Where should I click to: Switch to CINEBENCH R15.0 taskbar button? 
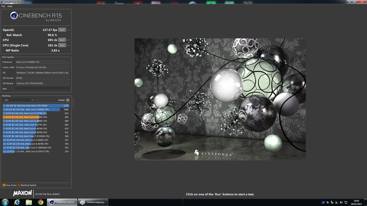click(x=62, y=202)
